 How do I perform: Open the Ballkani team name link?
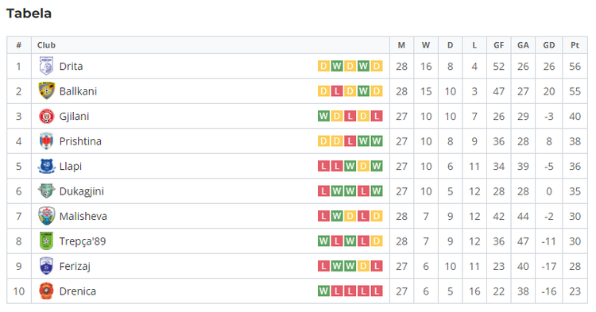pyautogui.click(x=78, y=91)
